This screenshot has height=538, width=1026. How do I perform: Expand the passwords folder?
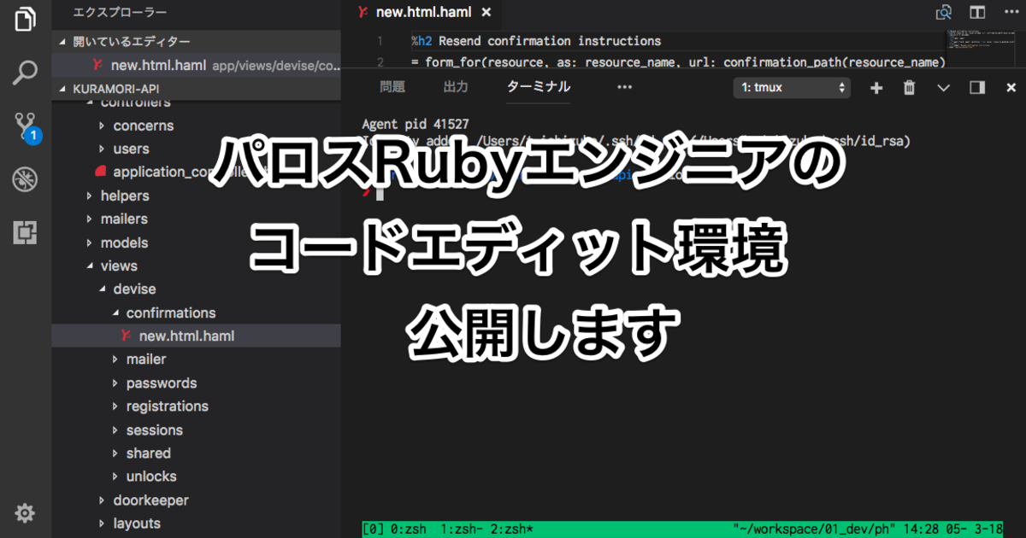click(x=162, y=383)
